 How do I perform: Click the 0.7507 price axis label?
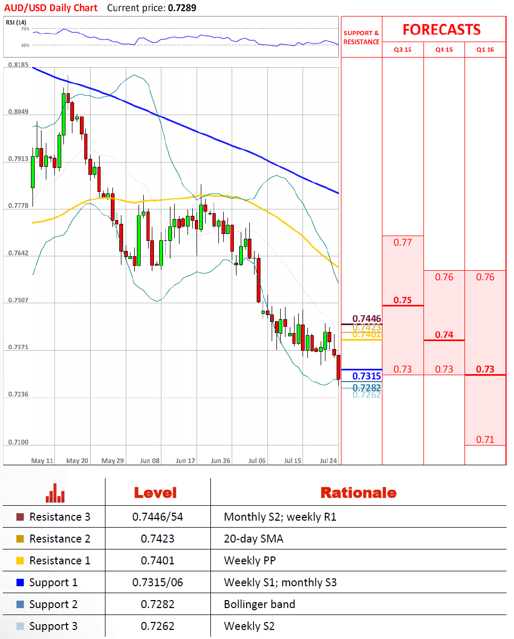click(x=19, y=301)
